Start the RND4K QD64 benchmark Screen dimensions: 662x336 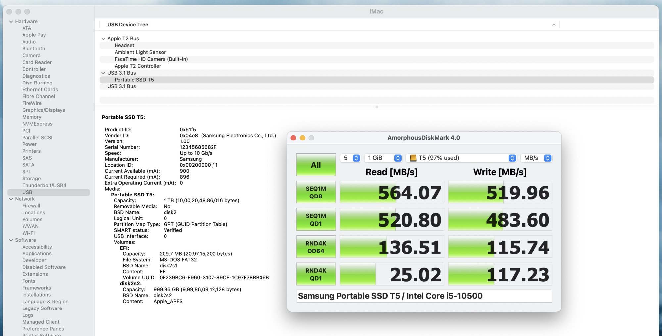[316, 247]
